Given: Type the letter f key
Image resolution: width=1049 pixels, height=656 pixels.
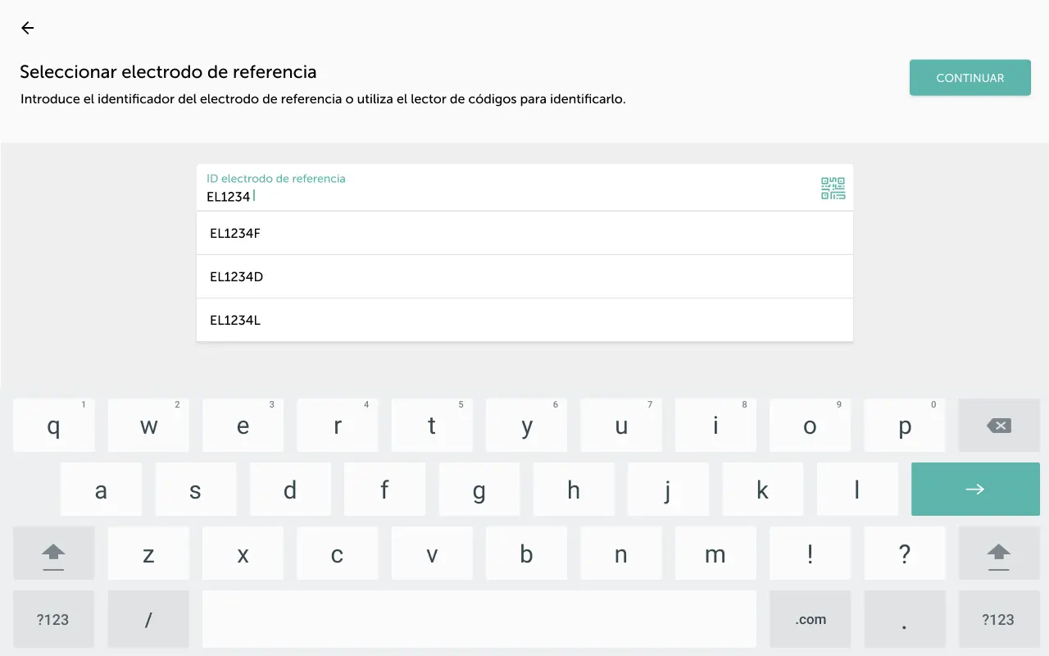Looking at the screenshot, I should [x=384, y=490].
